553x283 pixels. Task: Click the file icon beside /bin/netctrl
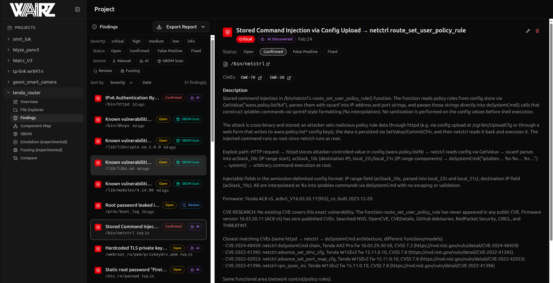(x=226, y=64)
